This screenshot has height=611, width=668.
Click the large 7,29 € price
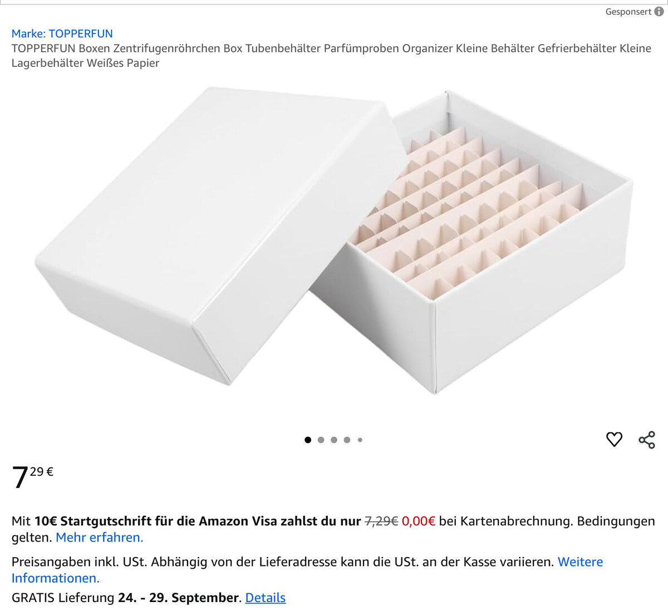[33, 476]
